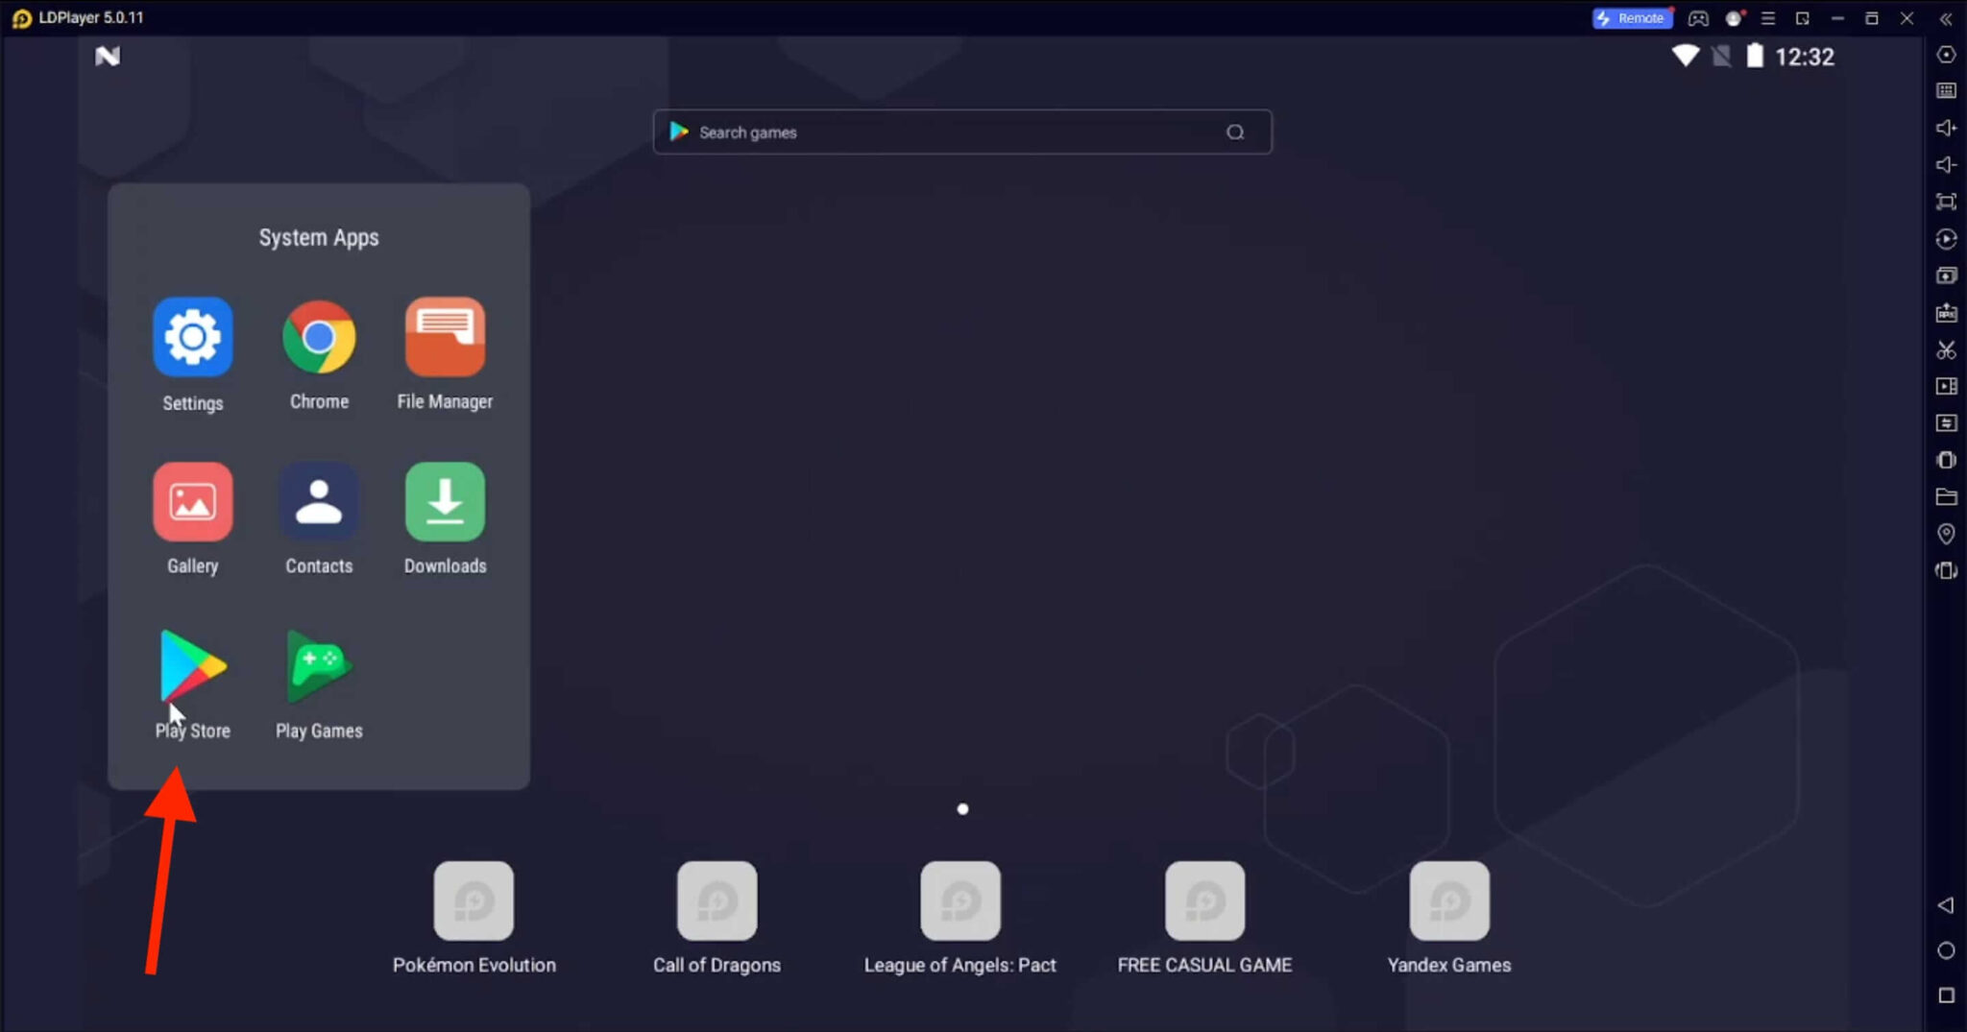Collapse the right sidebar with double chevron
This screenshot has height=1032, width=1967.
click(x=1946, y=18)
